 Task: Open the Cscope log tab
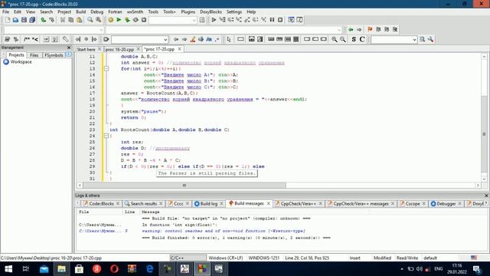(413, 204)
